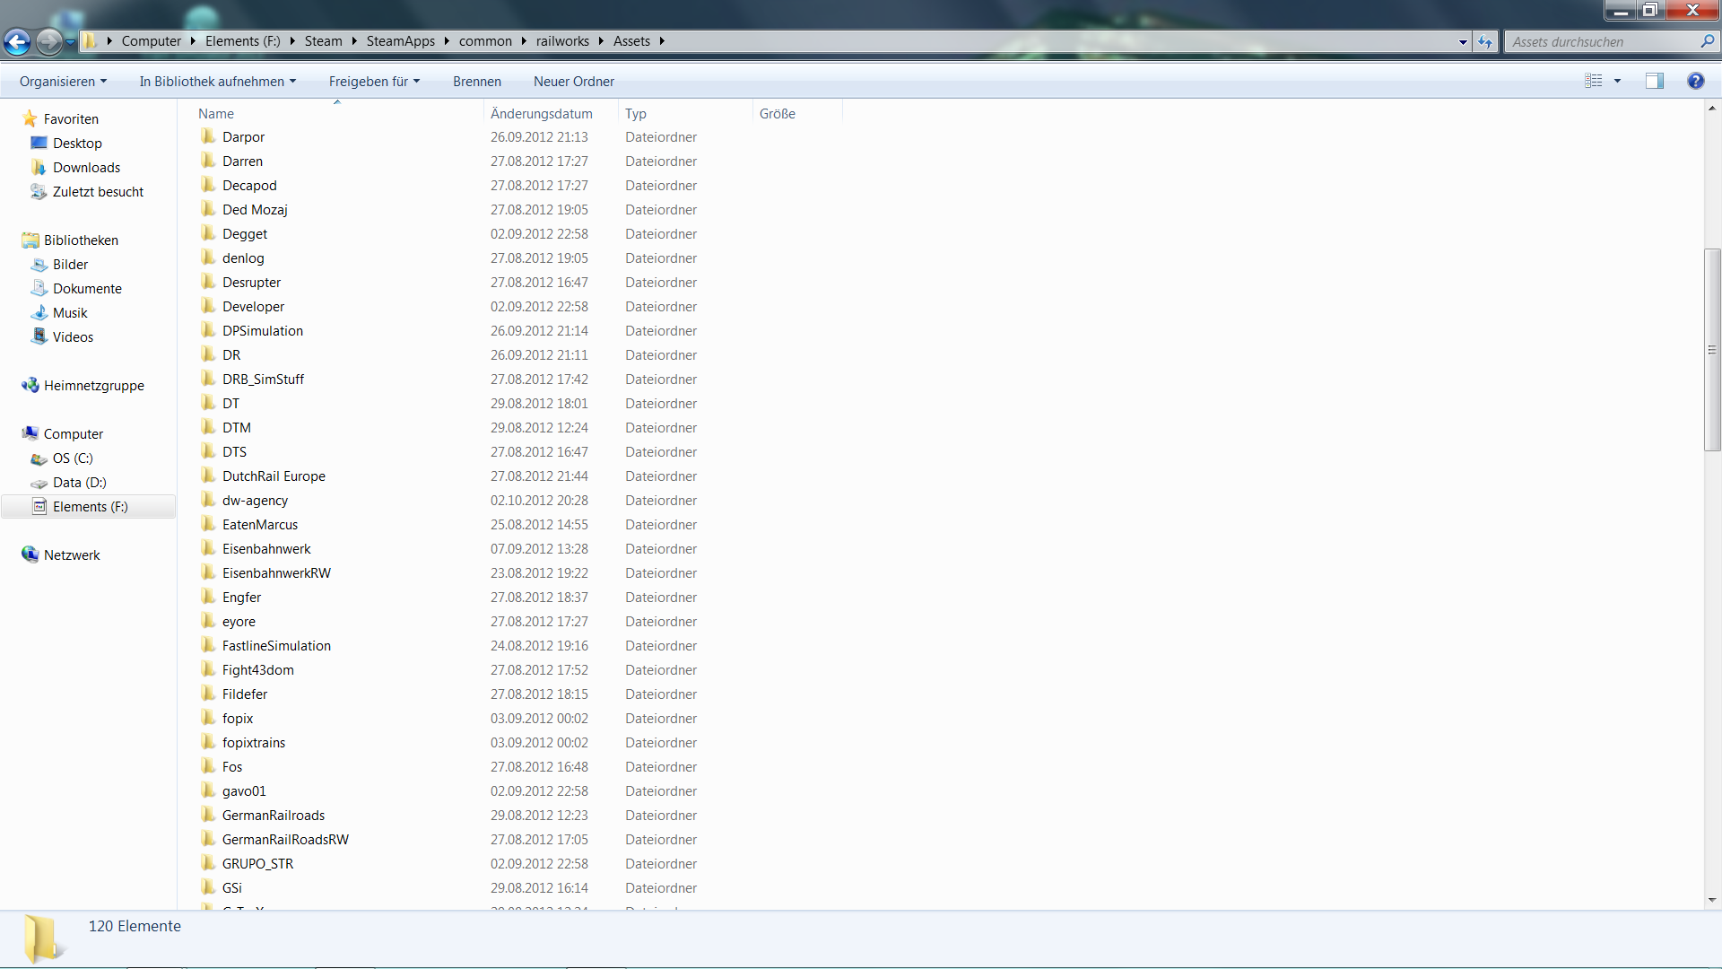Expand the breadcrumb arrow after railworks

tap(601, 41)
